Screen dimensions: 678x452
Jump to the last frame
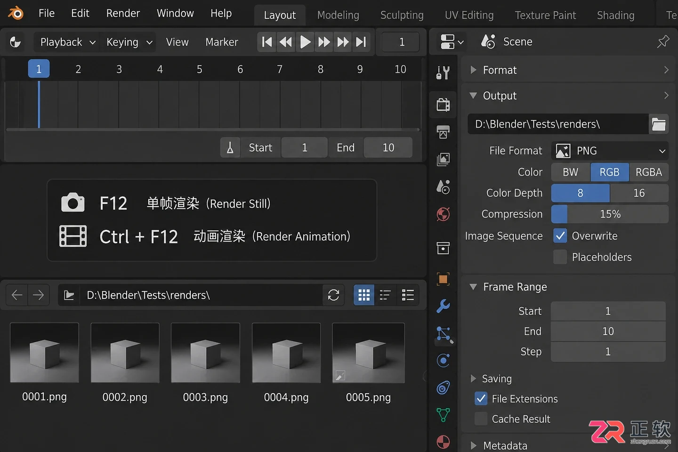[361, 42]
